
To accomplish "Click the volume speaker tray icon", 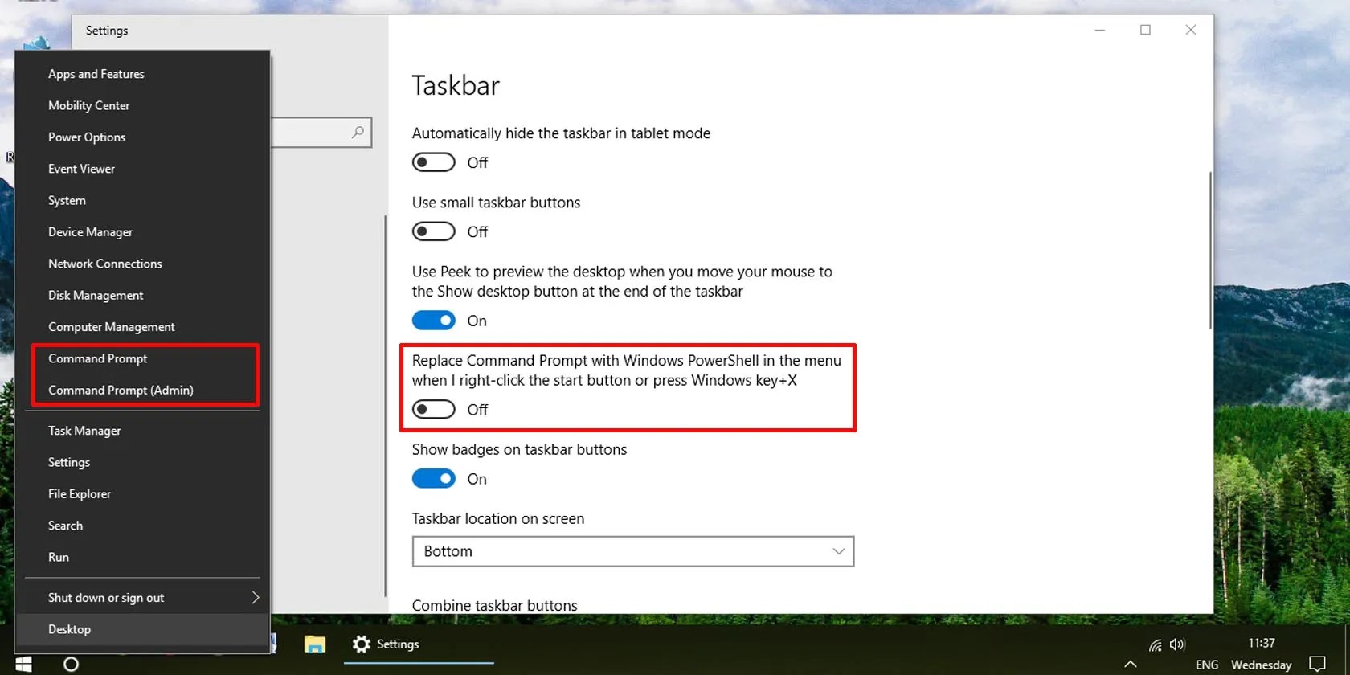I will pos(1177,644).
